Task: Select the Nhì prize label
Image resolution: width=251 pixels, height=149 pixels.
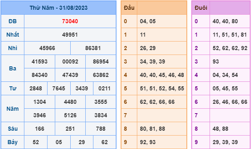Action: point(13,48)
